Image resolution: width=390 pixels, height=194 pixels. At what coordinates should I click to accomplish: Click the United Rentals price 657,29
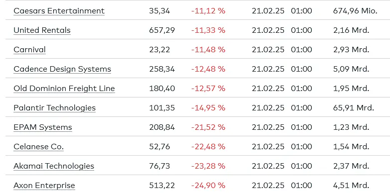[162, 30]
